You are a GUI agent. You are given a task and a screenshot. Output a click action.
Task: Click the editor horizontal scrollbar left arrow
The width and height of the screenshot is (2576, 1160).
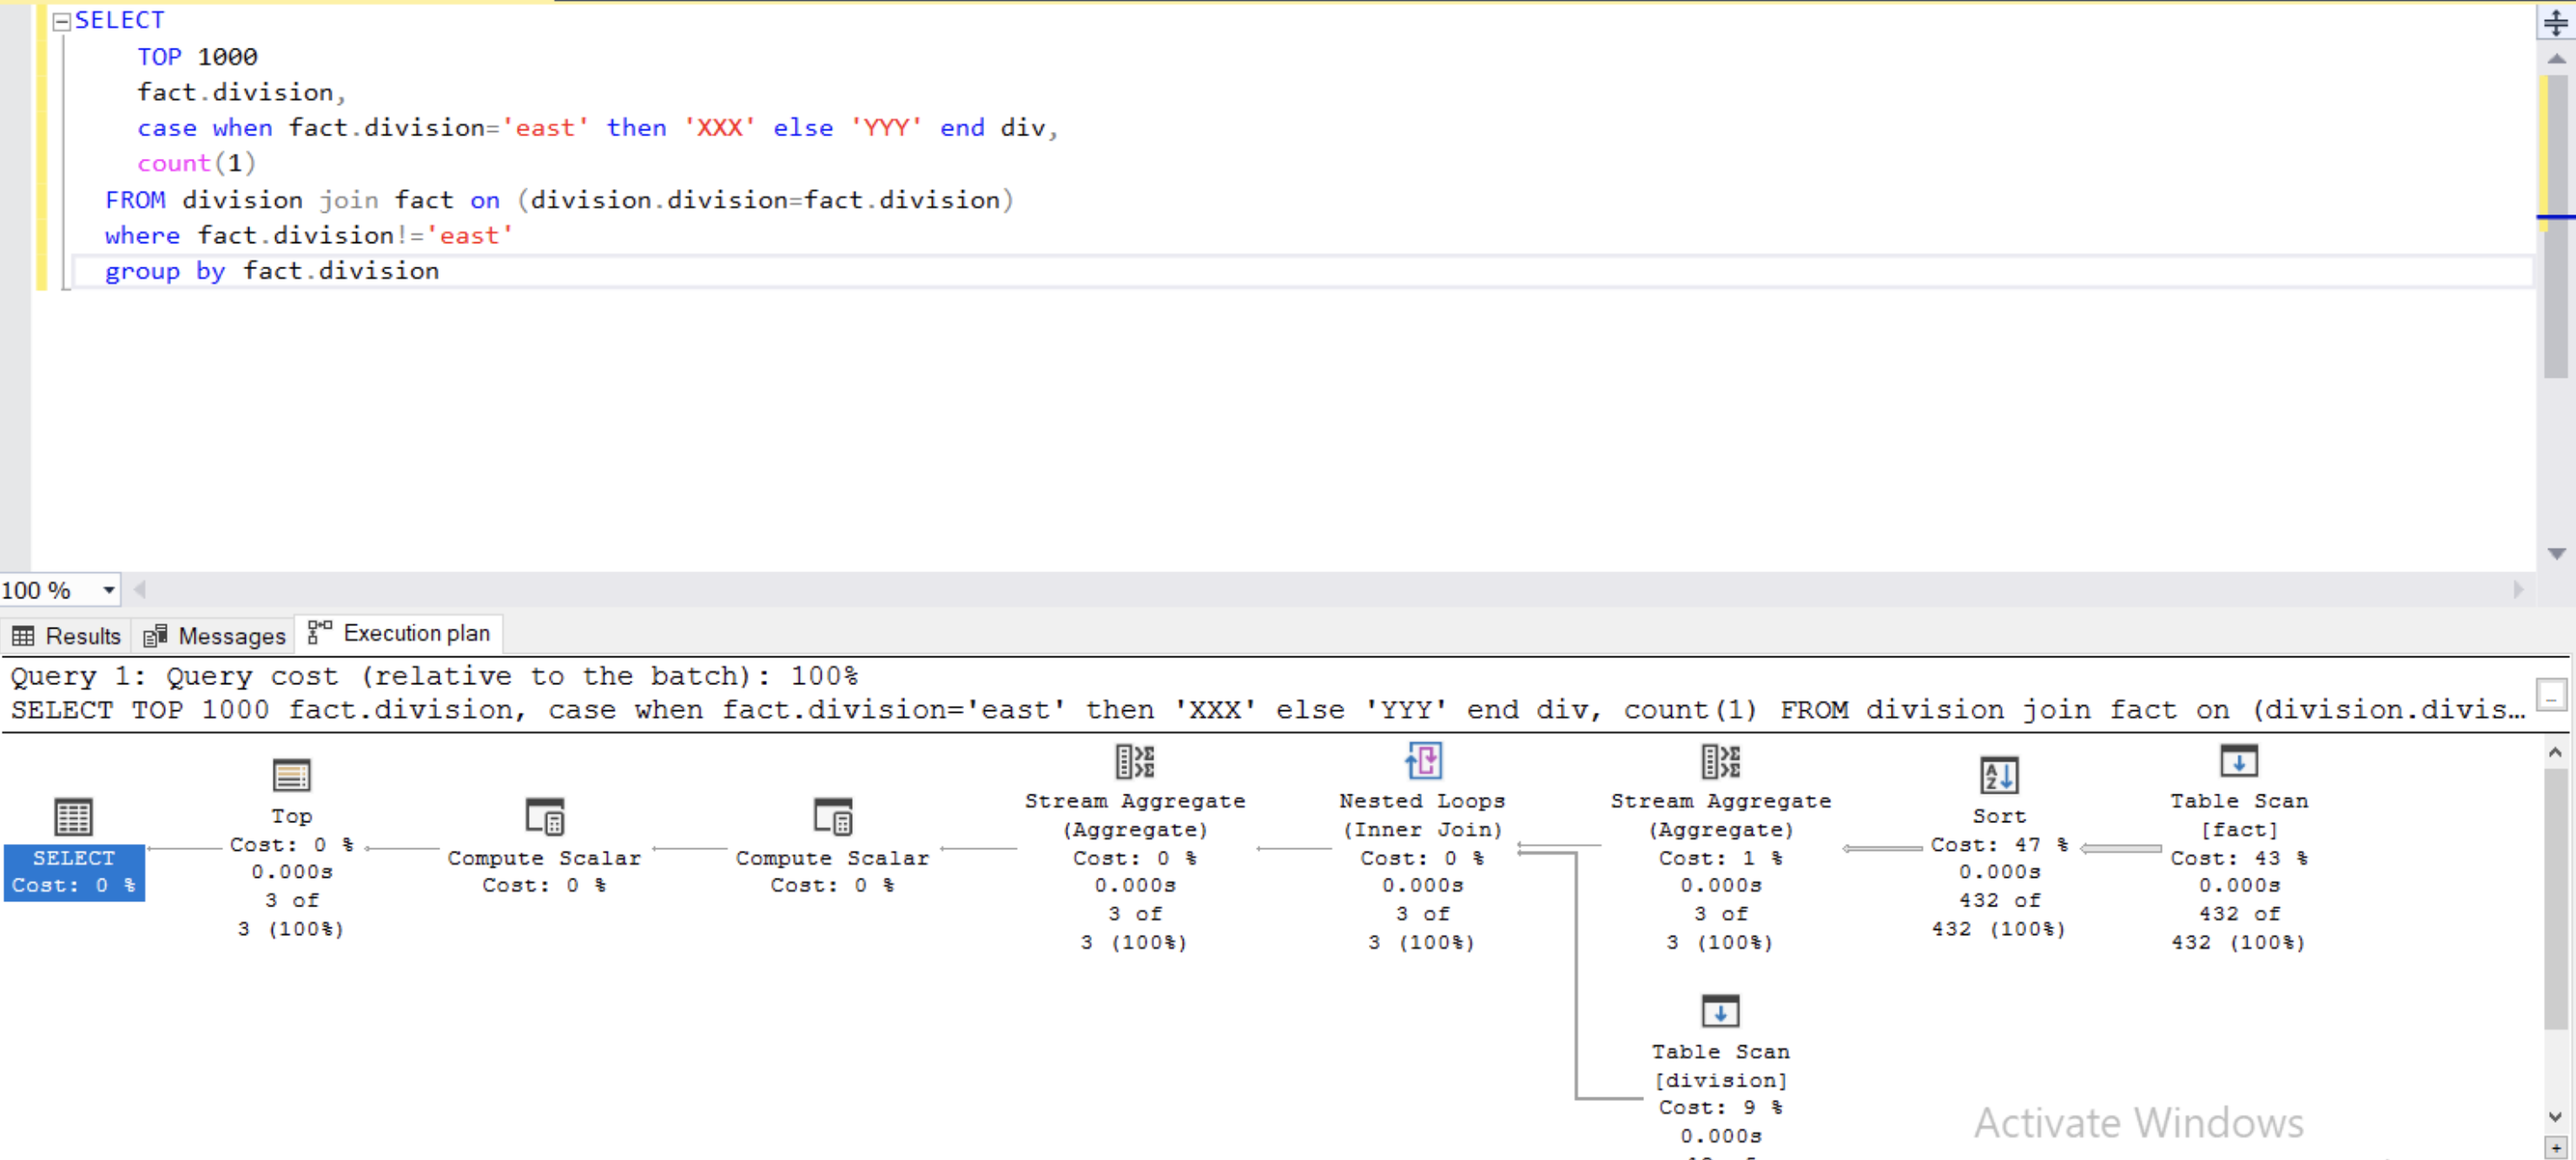coord(140,590)
